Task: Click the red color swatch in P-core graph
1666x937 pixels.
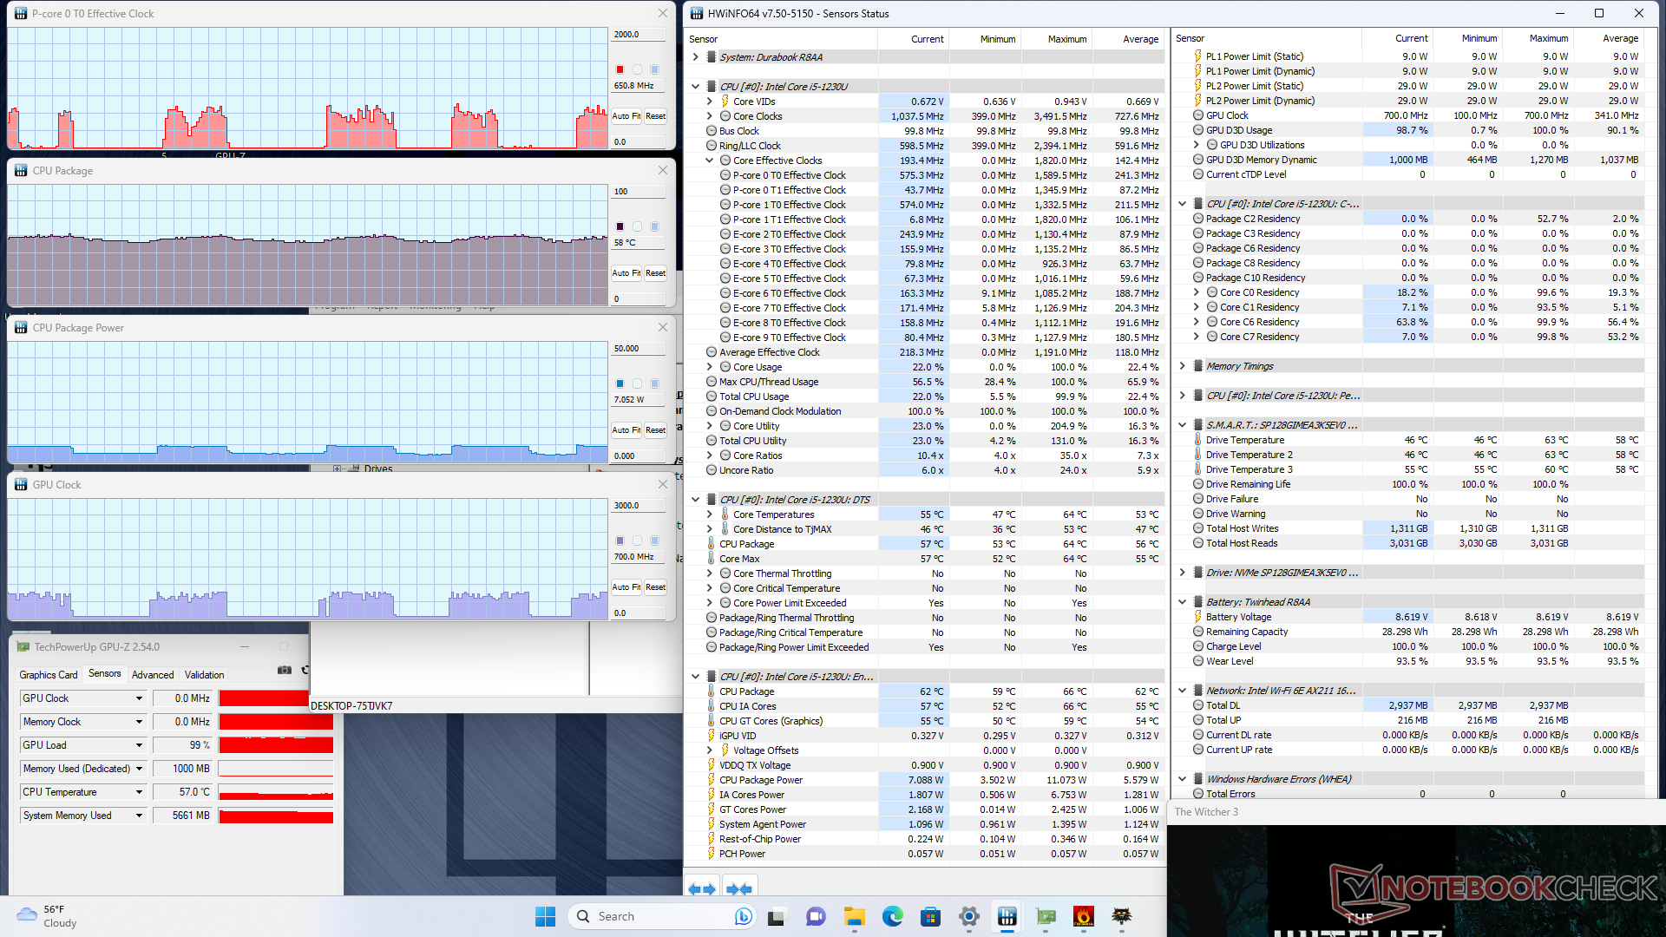Action: pyautogui.click(x=620, y=69)
